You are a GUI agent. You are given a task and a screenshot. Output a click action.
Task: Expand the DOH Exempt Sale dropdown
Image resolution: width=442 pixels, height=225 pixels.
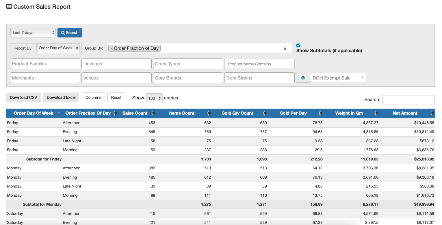point(338,78)
